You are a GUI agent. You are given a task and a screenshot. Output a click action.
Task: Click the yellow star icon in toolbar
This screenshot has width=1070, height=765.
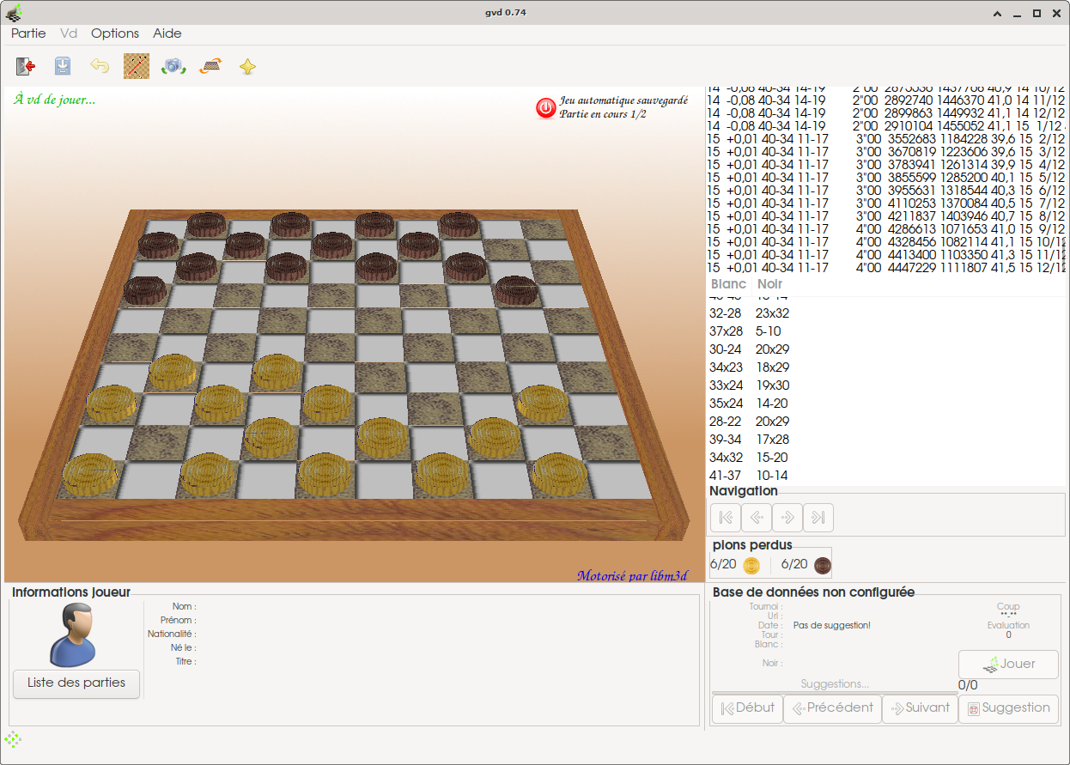coord(248,66)
